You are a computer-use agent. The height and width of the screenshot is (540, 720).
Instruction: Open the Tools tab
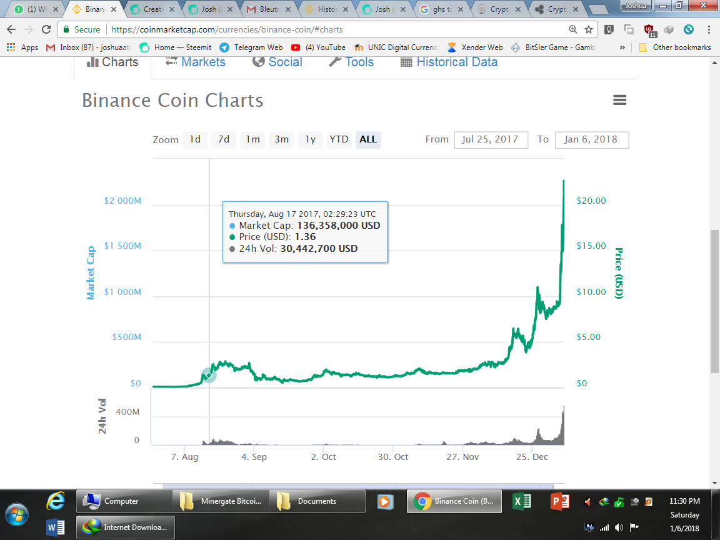click(351, 62)
